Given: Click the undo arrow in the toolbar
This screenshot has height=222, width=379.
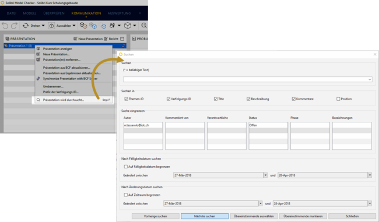Looking at the screenshot, I should 5,26.
